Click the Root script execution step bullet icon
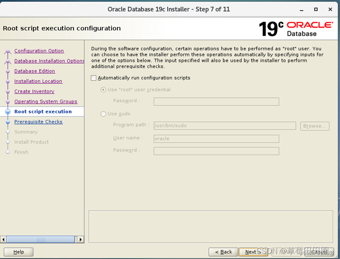The image size is (340, 259). click(x=8, y=112)
